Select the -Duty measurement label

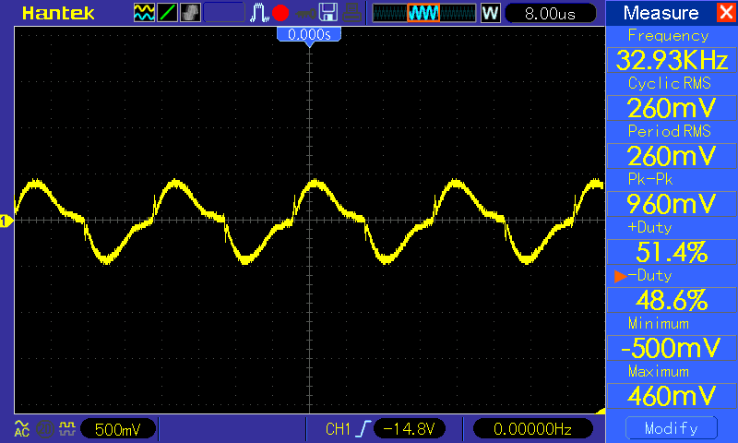pyautogui.click(x=650, y=275)
